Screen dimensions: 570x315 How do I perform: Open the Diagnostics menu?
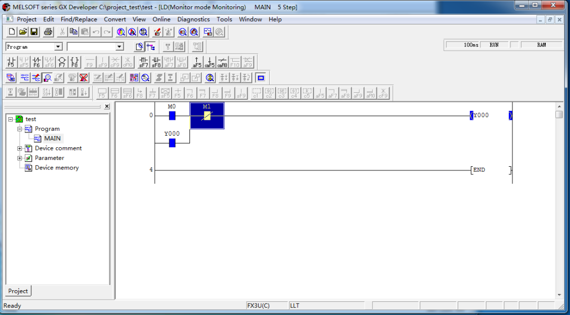[x=193, y=20]
